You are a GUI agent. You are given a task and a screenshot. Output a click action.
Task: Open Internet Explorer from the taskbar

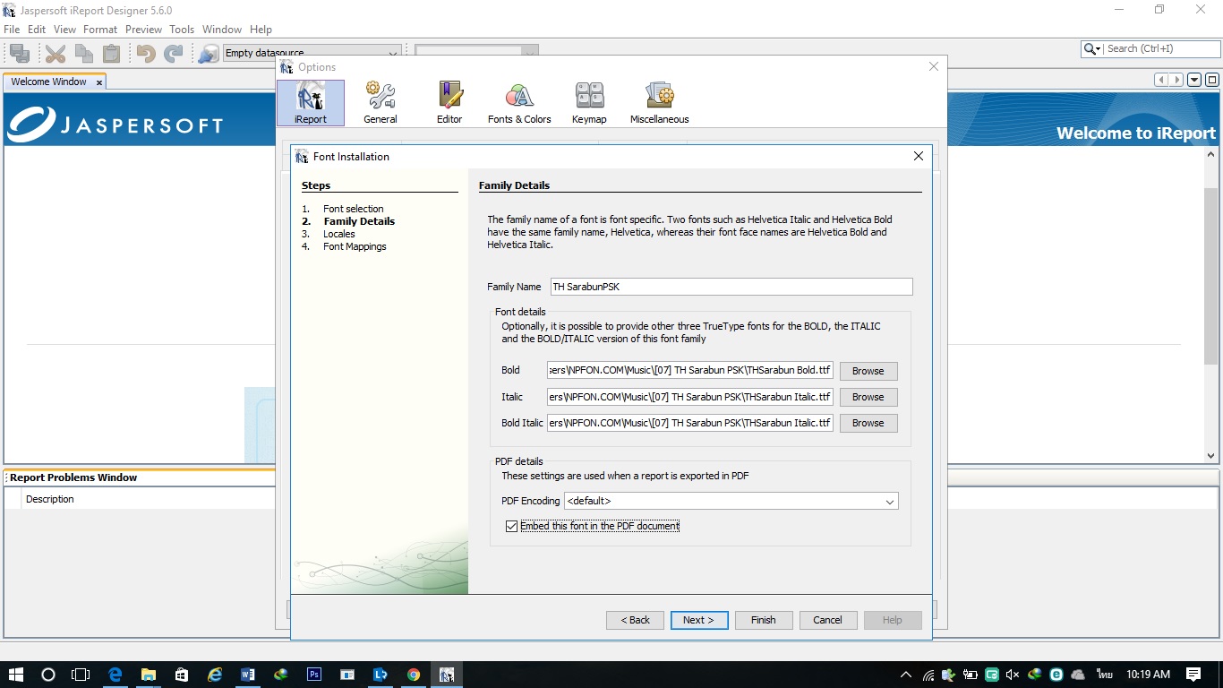pyautogui.click(x=215, y=675)
